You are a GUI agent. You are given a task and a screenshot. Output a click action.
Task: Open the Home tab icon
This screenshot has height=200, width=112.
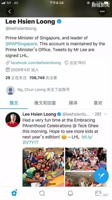(x=14, y=193)
